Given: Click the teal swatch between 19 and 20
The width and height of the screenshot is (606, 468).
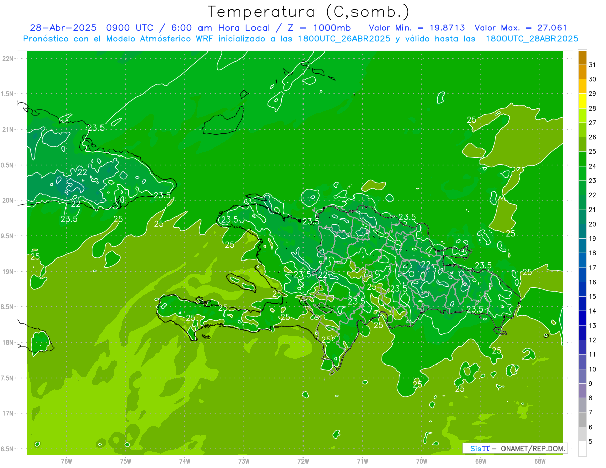Looking at the screenshot, I should (x=582, y=231).
